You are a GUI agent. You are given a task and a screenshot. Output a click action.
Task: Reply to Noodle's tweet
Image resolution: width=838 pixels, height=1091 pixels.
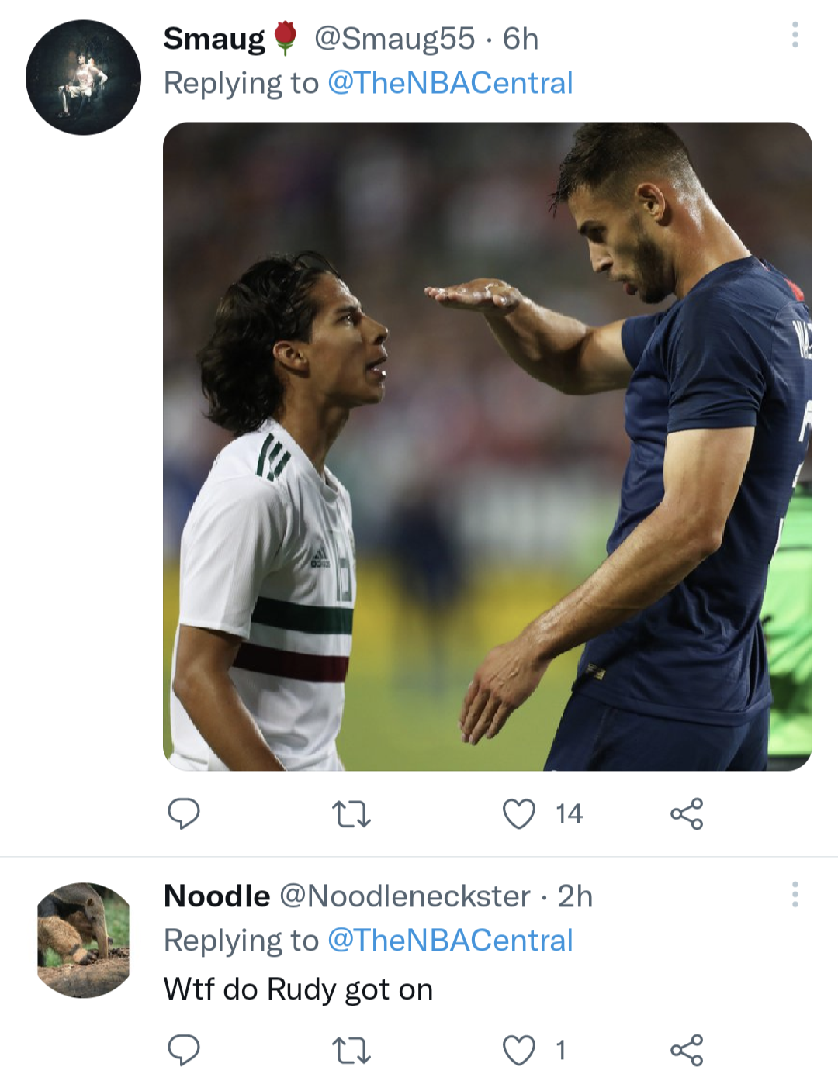[x=184, y=1050]
